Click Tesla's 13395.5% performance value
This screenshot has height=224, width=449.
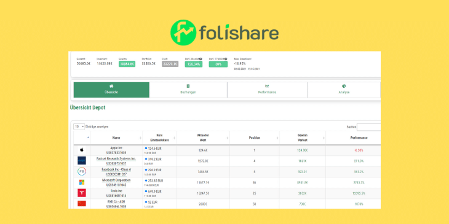coord(359,193)
